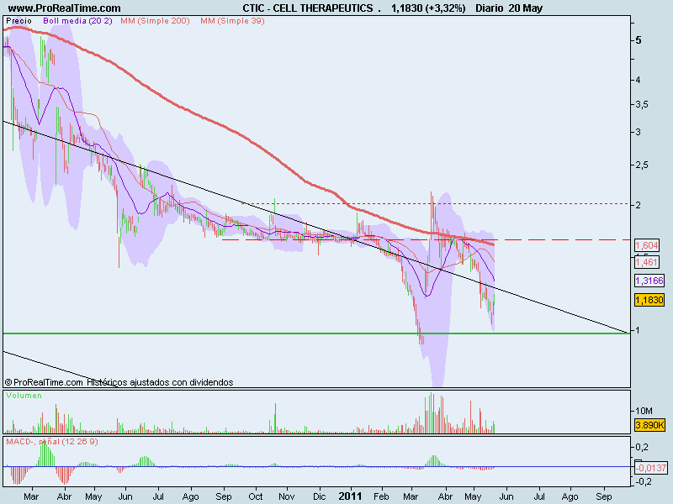Click the ProRealTime.com históricos ajustados copyright text

point(119,382)
